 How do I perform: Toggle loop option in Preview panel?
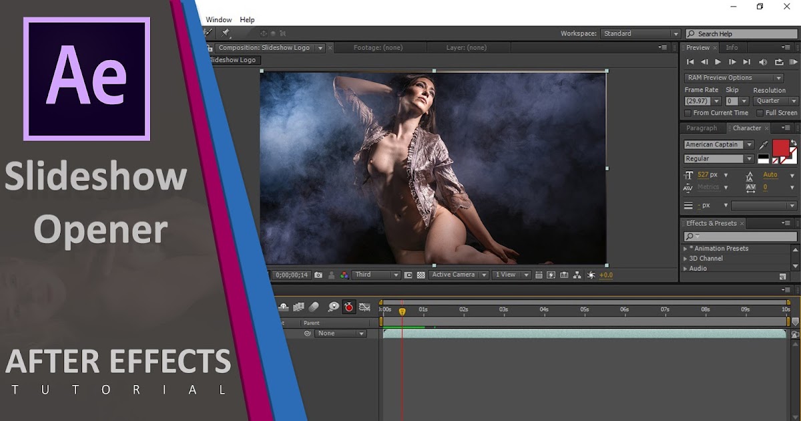[778, 62]
